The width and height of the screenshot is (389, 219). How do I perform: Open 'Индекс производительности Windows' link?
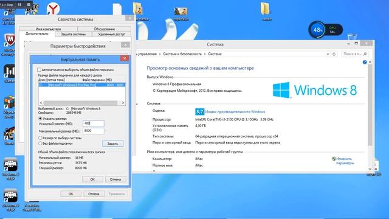tap(235, 112)
